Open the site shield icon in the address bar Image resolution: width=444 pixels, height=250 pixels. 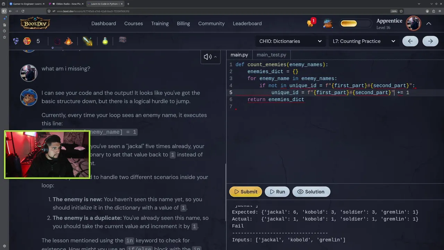[x=49, y=11]
